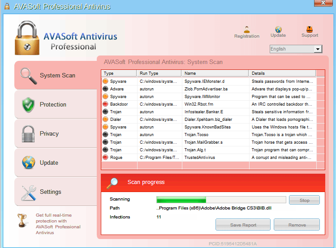Open the Support icon
Image resolution: width=336 pixels, height=248 pixels.
[x=310, y=29]
